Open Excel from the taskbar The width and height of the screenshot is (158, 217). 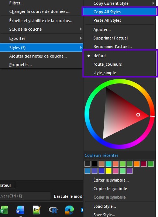(x=4, y=210)
